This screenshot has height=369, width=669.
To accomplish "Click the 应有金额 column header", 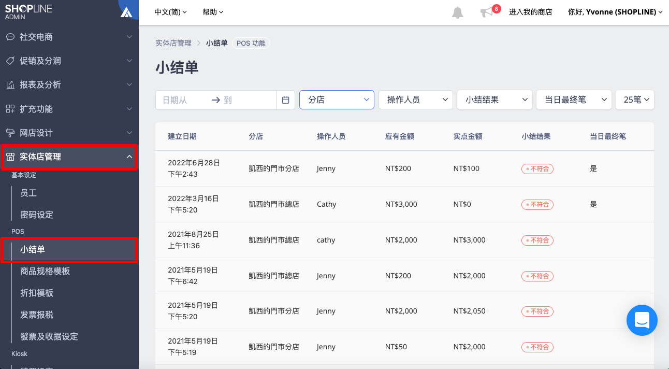I will click(400, 136).
